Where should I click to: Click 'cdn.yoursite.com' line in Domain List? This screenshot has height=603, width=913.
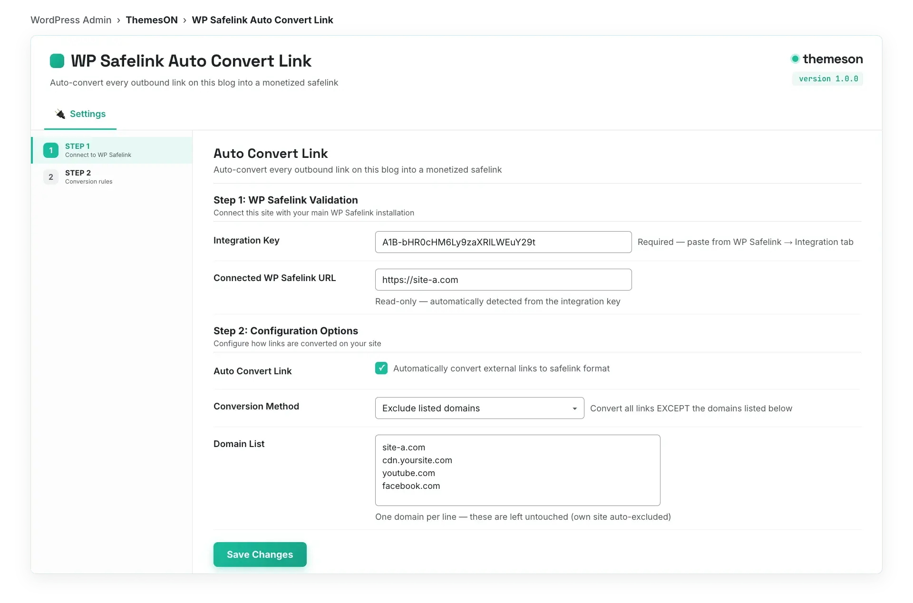(x=417, y=460)
